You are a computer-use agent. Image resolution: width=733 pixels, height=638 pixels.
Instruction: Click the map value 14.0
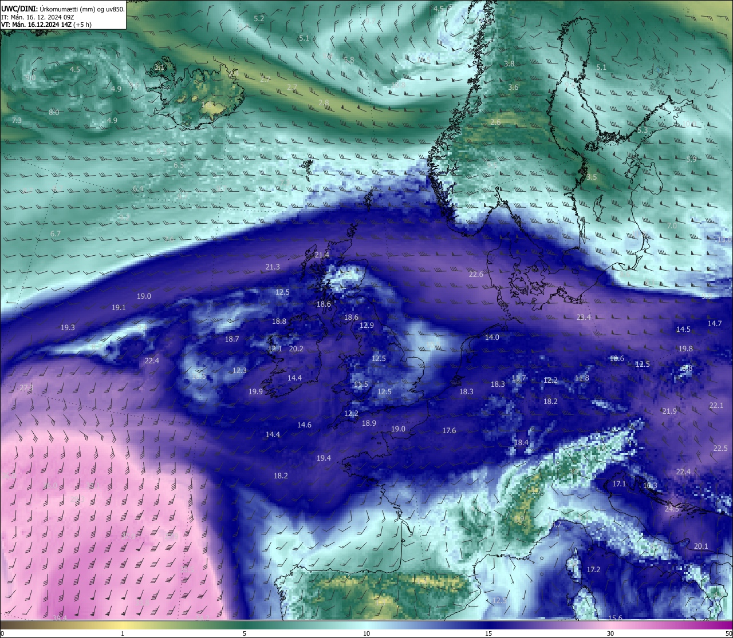pos(492,338)
